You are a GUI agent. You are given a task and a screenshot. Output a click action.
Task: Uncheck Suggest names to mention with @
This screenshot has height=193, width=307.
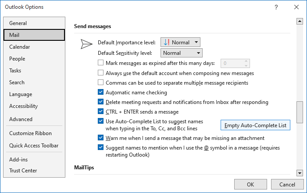100,147
